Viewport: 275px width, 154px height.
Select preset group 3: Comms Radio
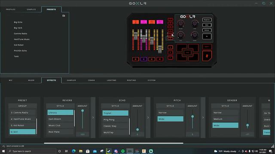point(22,113)
